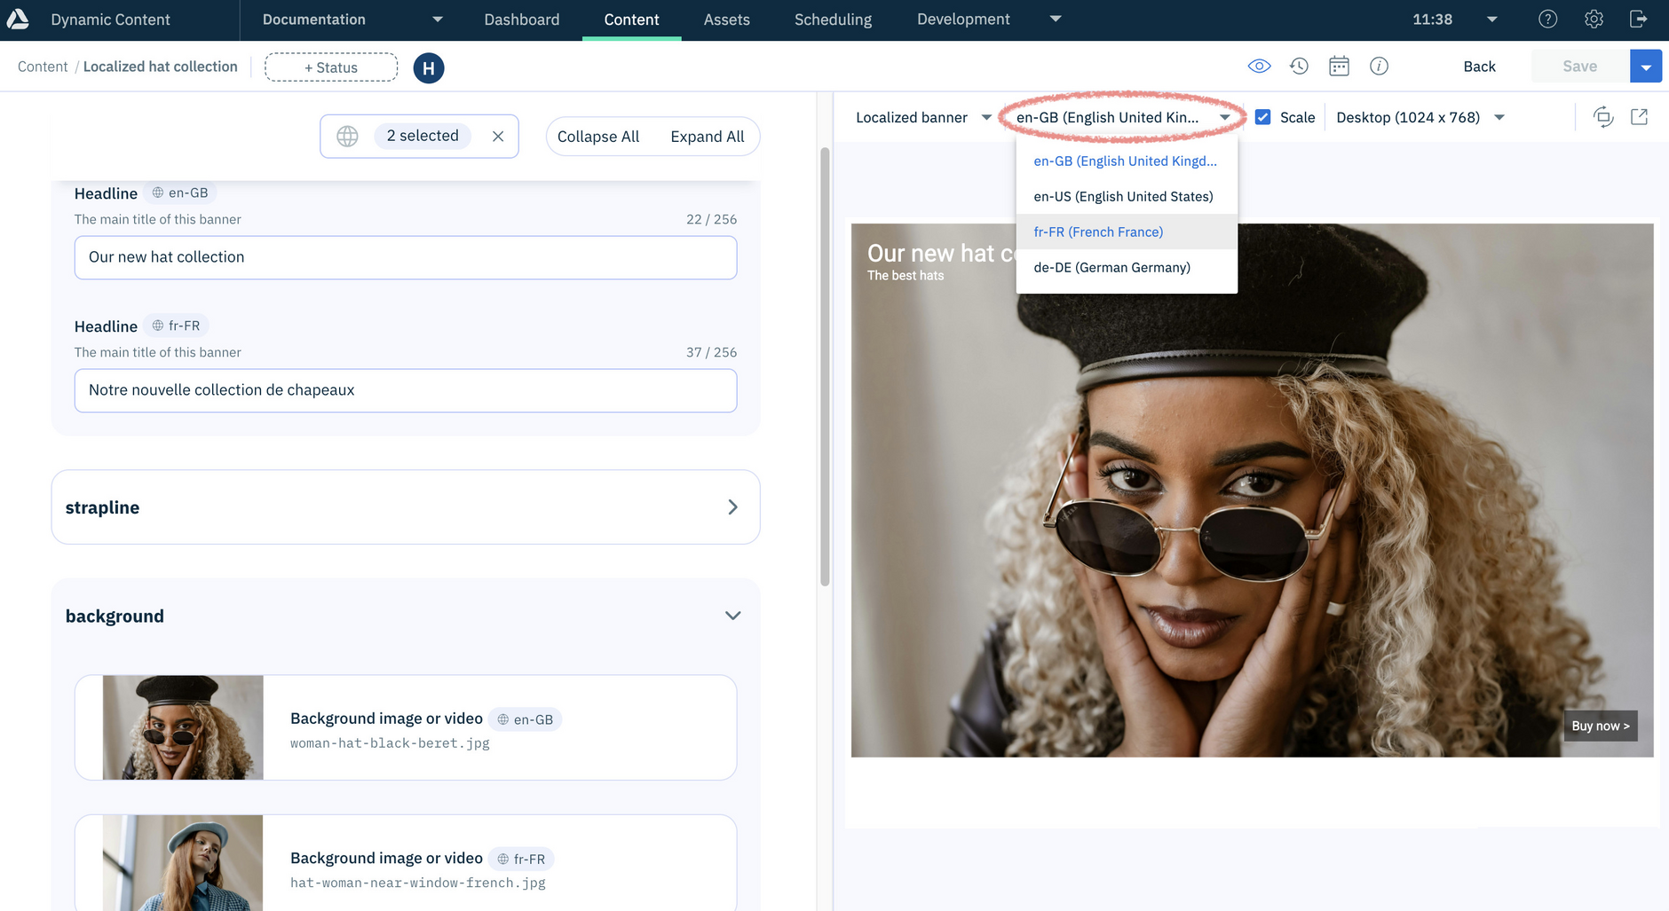Click the Buy now > preview button
The image size is (1669, 911).
point(1600,726)
